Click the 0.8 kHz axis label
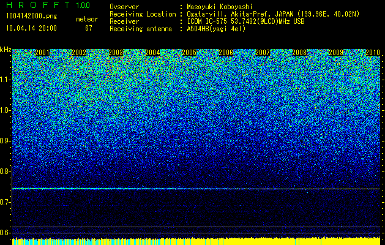385x245 pixels. pyautogui.click(x=5, y=171)
